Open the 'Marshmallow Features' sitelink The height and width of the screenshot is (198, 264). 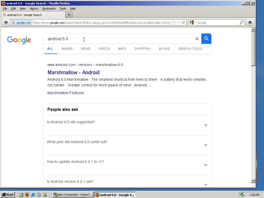[66, 93]
